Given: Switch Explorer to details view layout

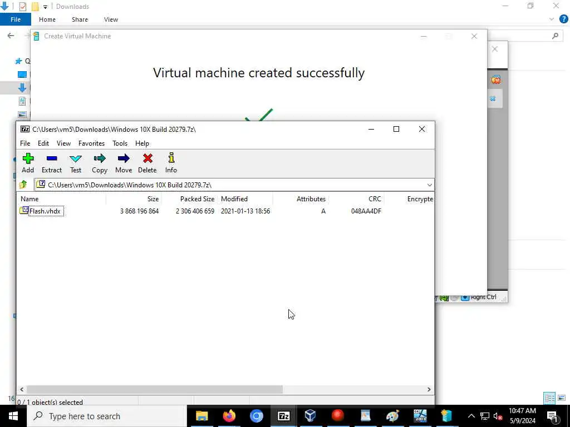Looking at the screenshot, I should point(549,398).
